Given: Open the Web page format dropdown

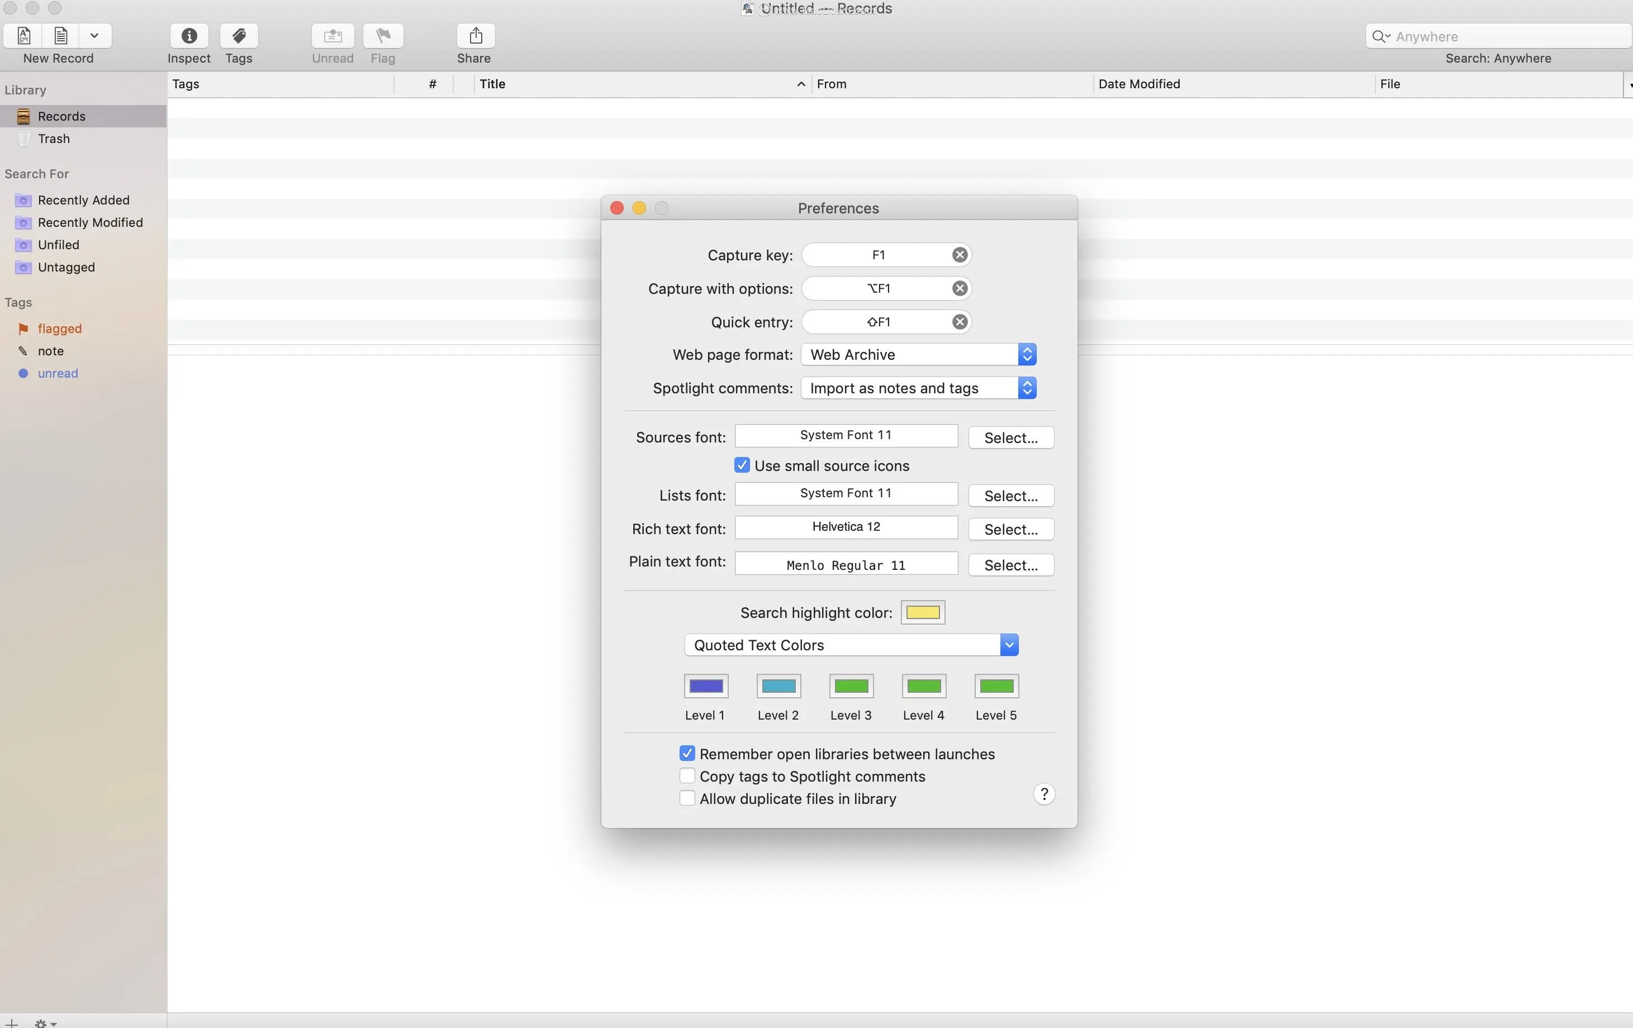Looking at the screenshot, I should point(918,355).
